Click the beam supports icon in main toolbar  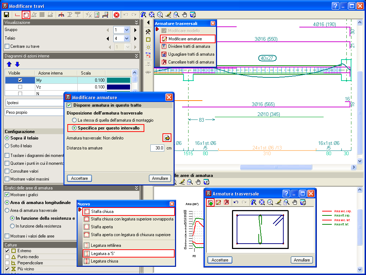pyautogui.click(x=61, y=15)
